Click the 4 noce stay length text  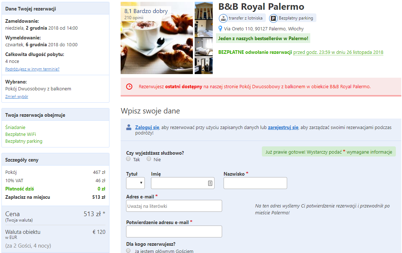click(12, 61)
